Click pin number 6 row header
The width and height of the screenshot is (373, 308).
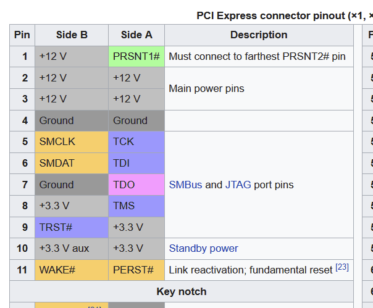(x=22, y=163)
